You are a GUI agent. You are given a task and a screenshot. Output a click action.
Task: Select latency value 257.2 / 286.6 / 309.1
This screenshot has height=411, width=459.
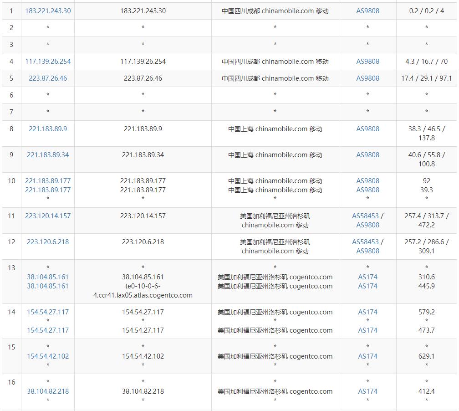tap(427, 247)
